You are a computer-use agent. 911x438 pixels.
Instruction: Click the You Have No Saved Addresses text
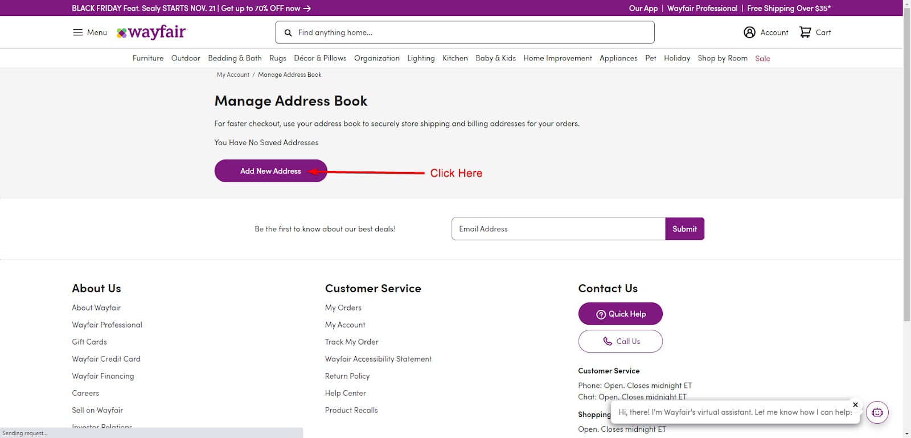coord(266,142)
